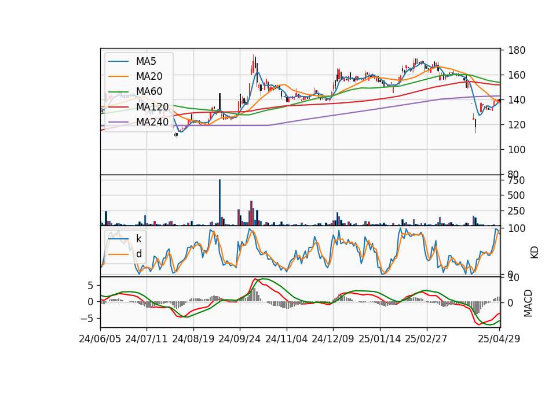Click the 5 label on MACD left axis

(90, 285)
